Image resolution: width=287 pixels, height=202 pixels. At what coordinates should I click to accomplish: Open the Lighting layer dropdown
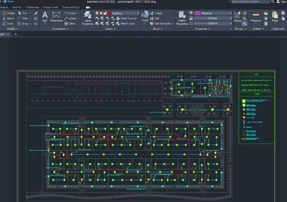138,13
